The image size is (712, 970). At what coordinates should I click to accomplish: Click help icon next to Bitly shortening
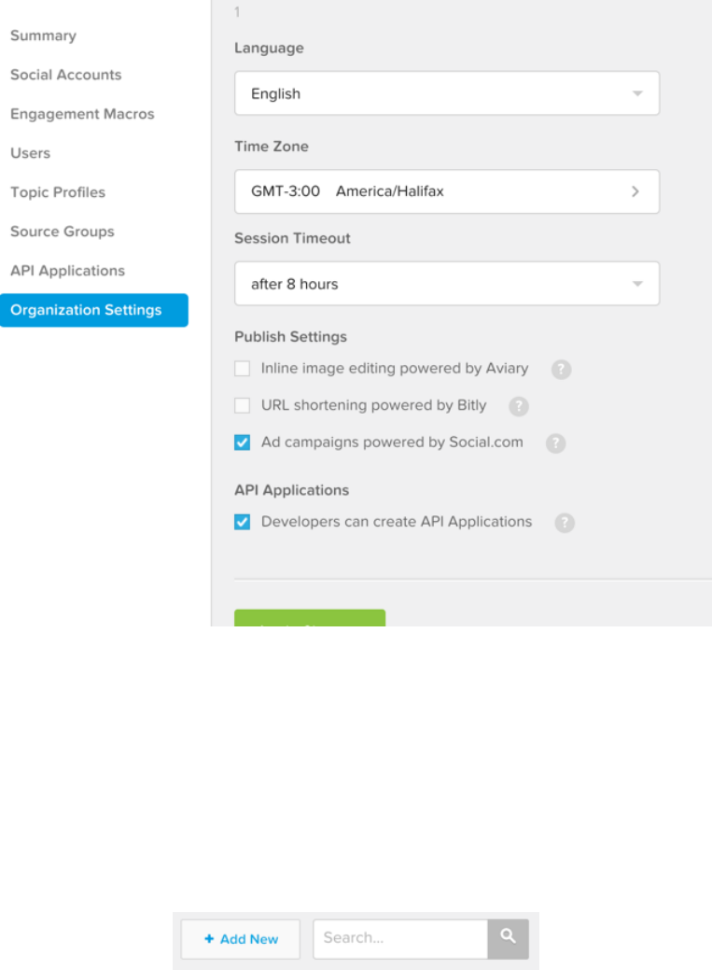click(x=519, y=407)
